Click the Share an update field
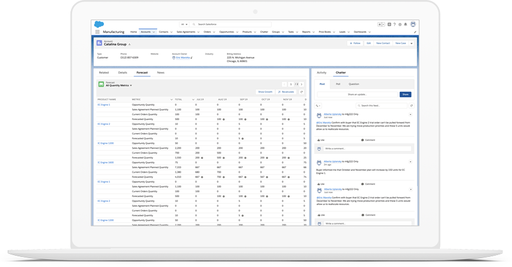The width and height of the screenshot is (512, 267). click(357, 94)
